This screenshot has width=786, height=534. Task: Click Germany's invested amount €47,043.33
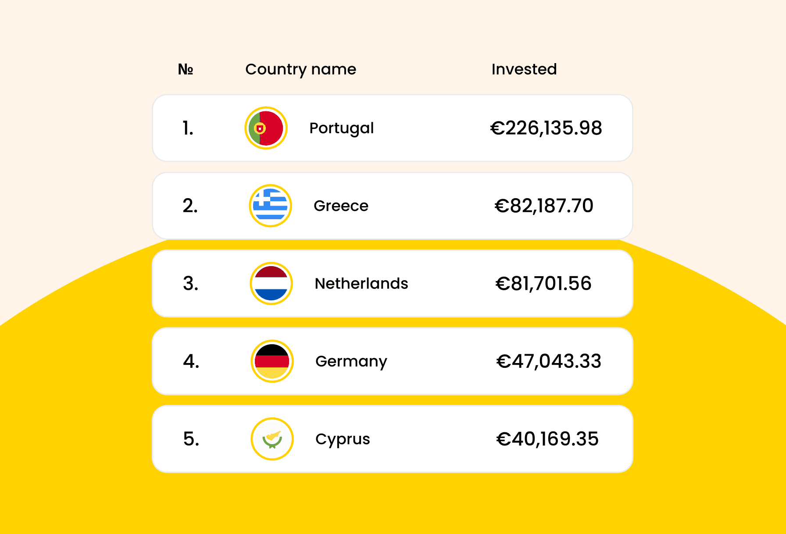pos(548,361)
